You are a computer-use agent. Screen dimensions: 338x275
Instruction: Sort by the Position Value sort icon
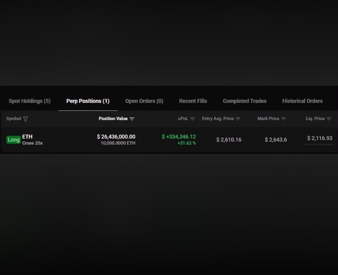pyautogui.click(x=132, y=119)
